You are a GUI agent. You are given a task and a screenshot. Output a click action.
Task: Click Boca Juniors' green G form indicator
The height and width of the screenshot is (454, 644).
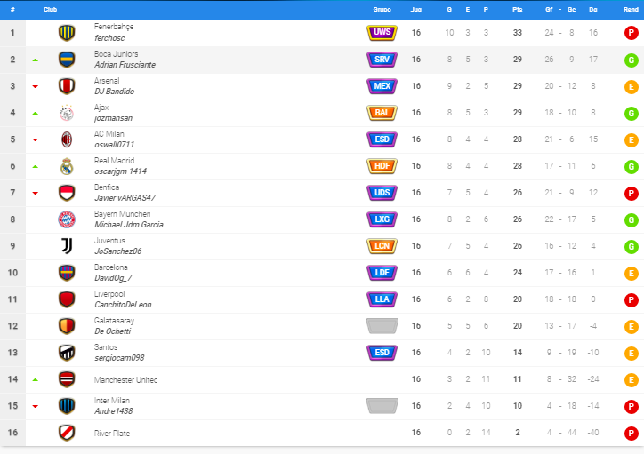pos(631,60)
